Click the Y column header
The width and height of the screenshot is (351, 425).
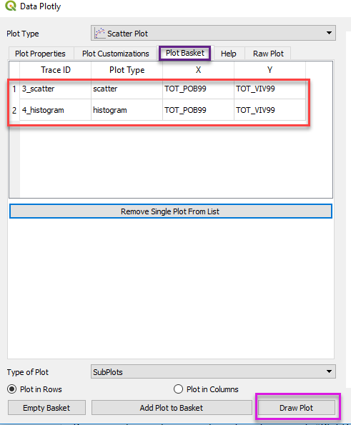pos(270,70)
